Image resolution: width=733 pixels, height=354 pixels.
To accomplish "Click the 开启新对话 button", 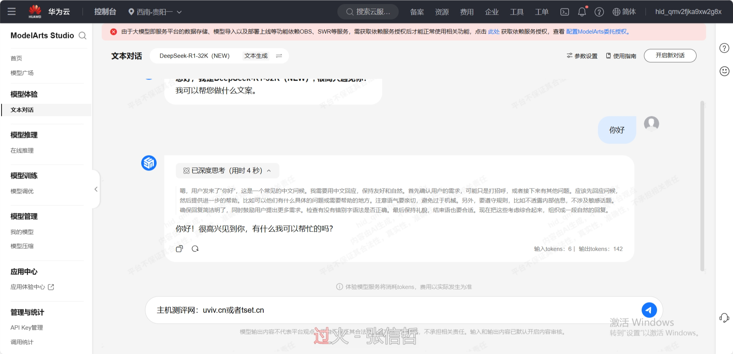I will click(670, 56).
